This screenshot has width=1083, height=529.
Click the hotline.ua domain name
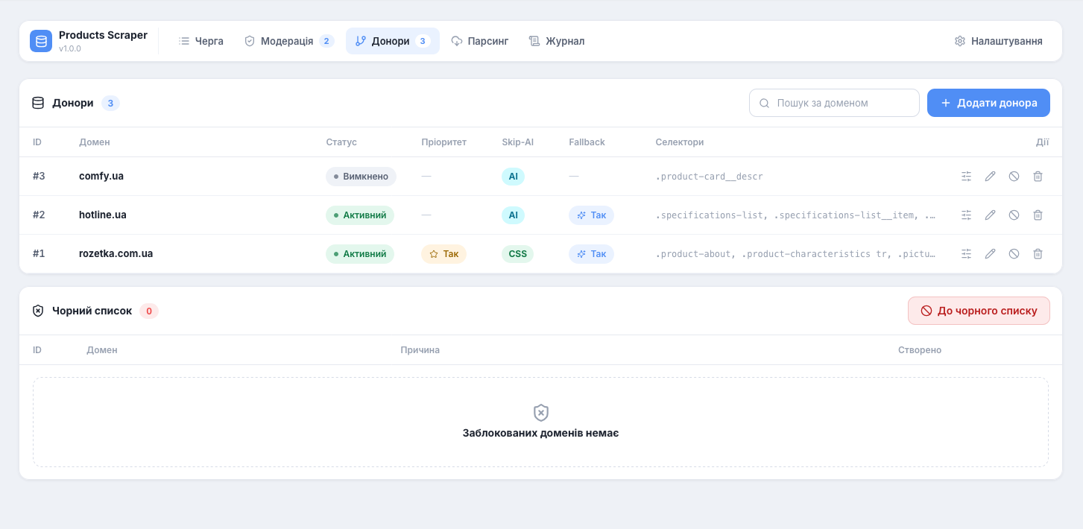[103, 215]
